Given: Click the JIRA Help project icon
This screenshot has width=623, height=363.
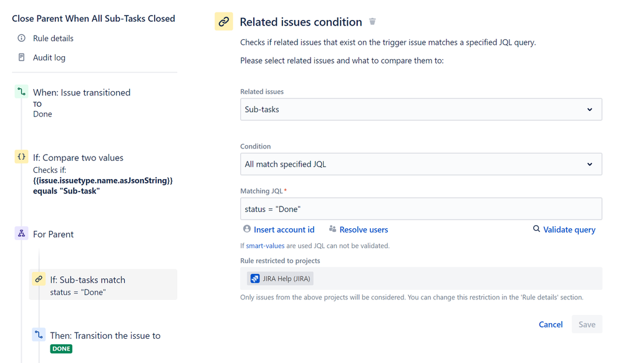Looking at the screenshot, I should click(x=254, y=279).
